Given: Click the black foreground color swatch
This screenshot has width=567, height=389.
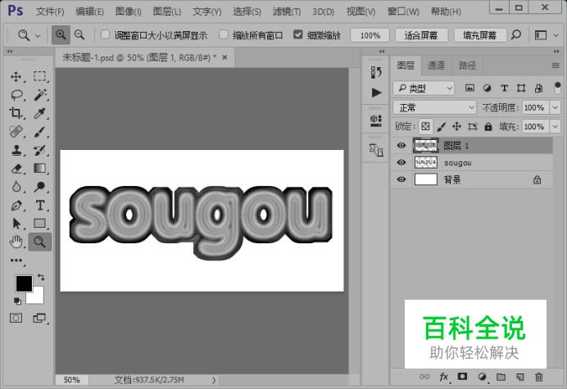Looking at the screenshot, I should click(24, 283).
